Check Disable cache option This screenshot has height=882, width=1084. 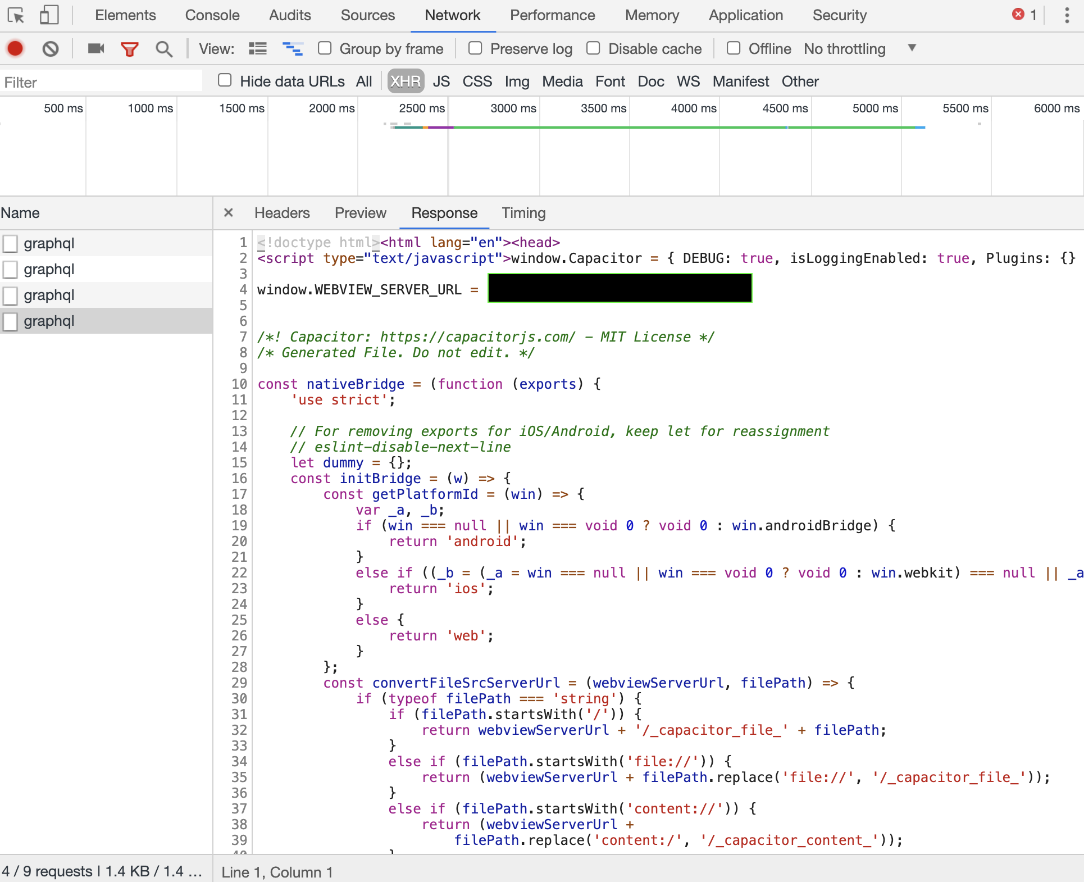click(x=594, y=48)
